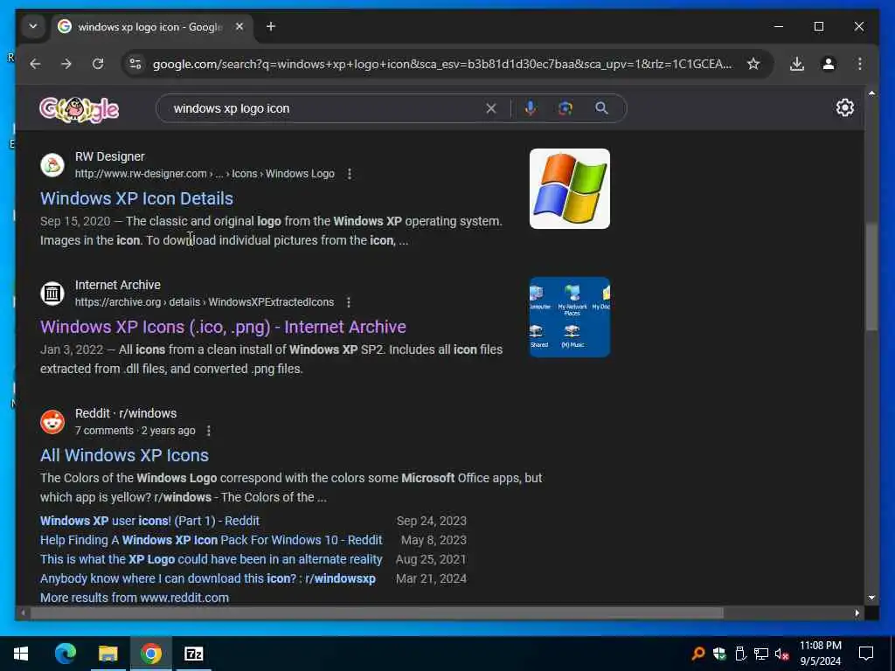
Task: Click 'More results from www.reddit.com'
Action: click(x=134, y=598)
